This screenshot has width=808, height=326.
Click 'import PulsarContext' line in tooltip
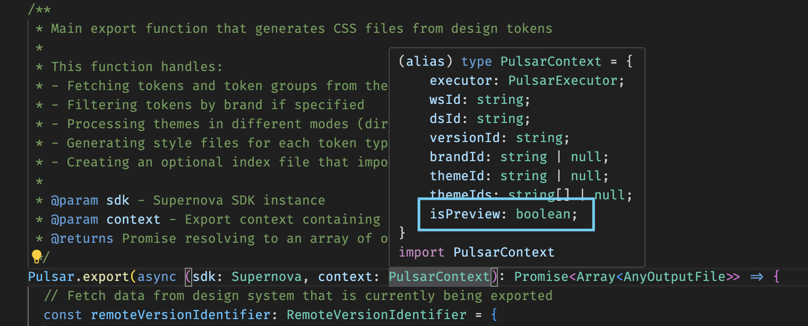click(x=476, y=252)
